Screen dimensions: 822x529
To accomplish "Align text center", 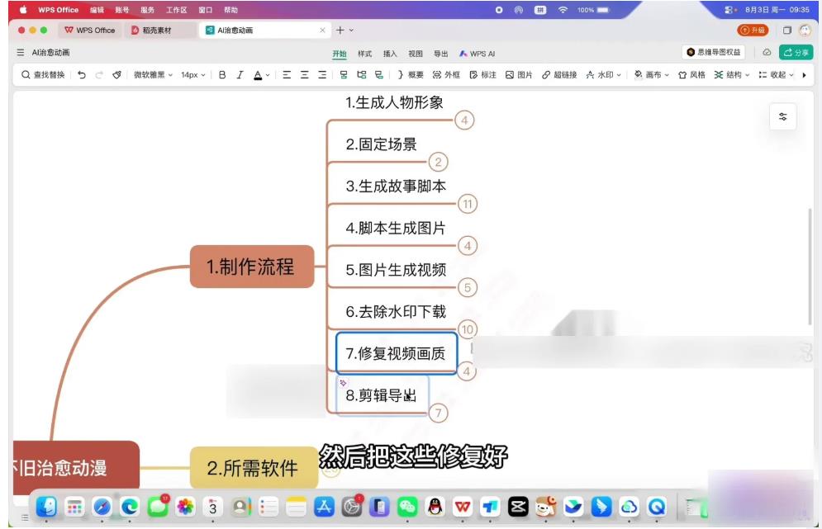I will [305, 75].
